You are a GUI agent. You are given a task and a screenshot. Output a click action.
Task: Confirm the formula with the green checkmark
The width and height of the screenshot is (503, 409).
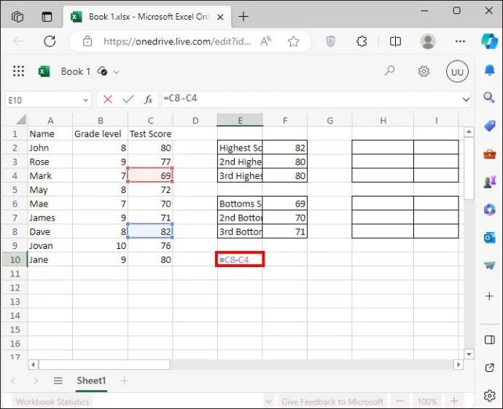pos(128,100)
